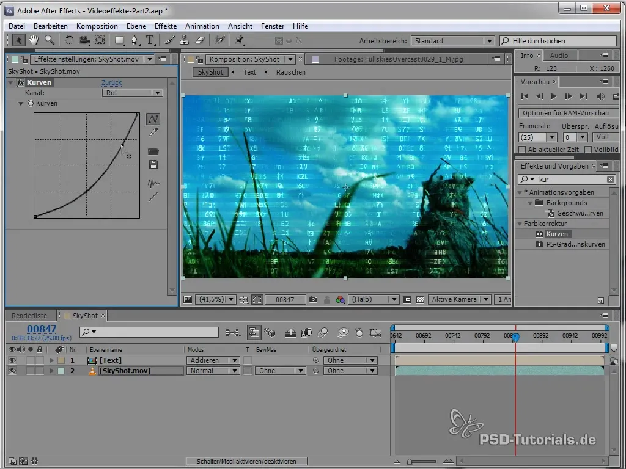Select the Horizontal Type tool

pyautogui.click(x=150, y=40)
